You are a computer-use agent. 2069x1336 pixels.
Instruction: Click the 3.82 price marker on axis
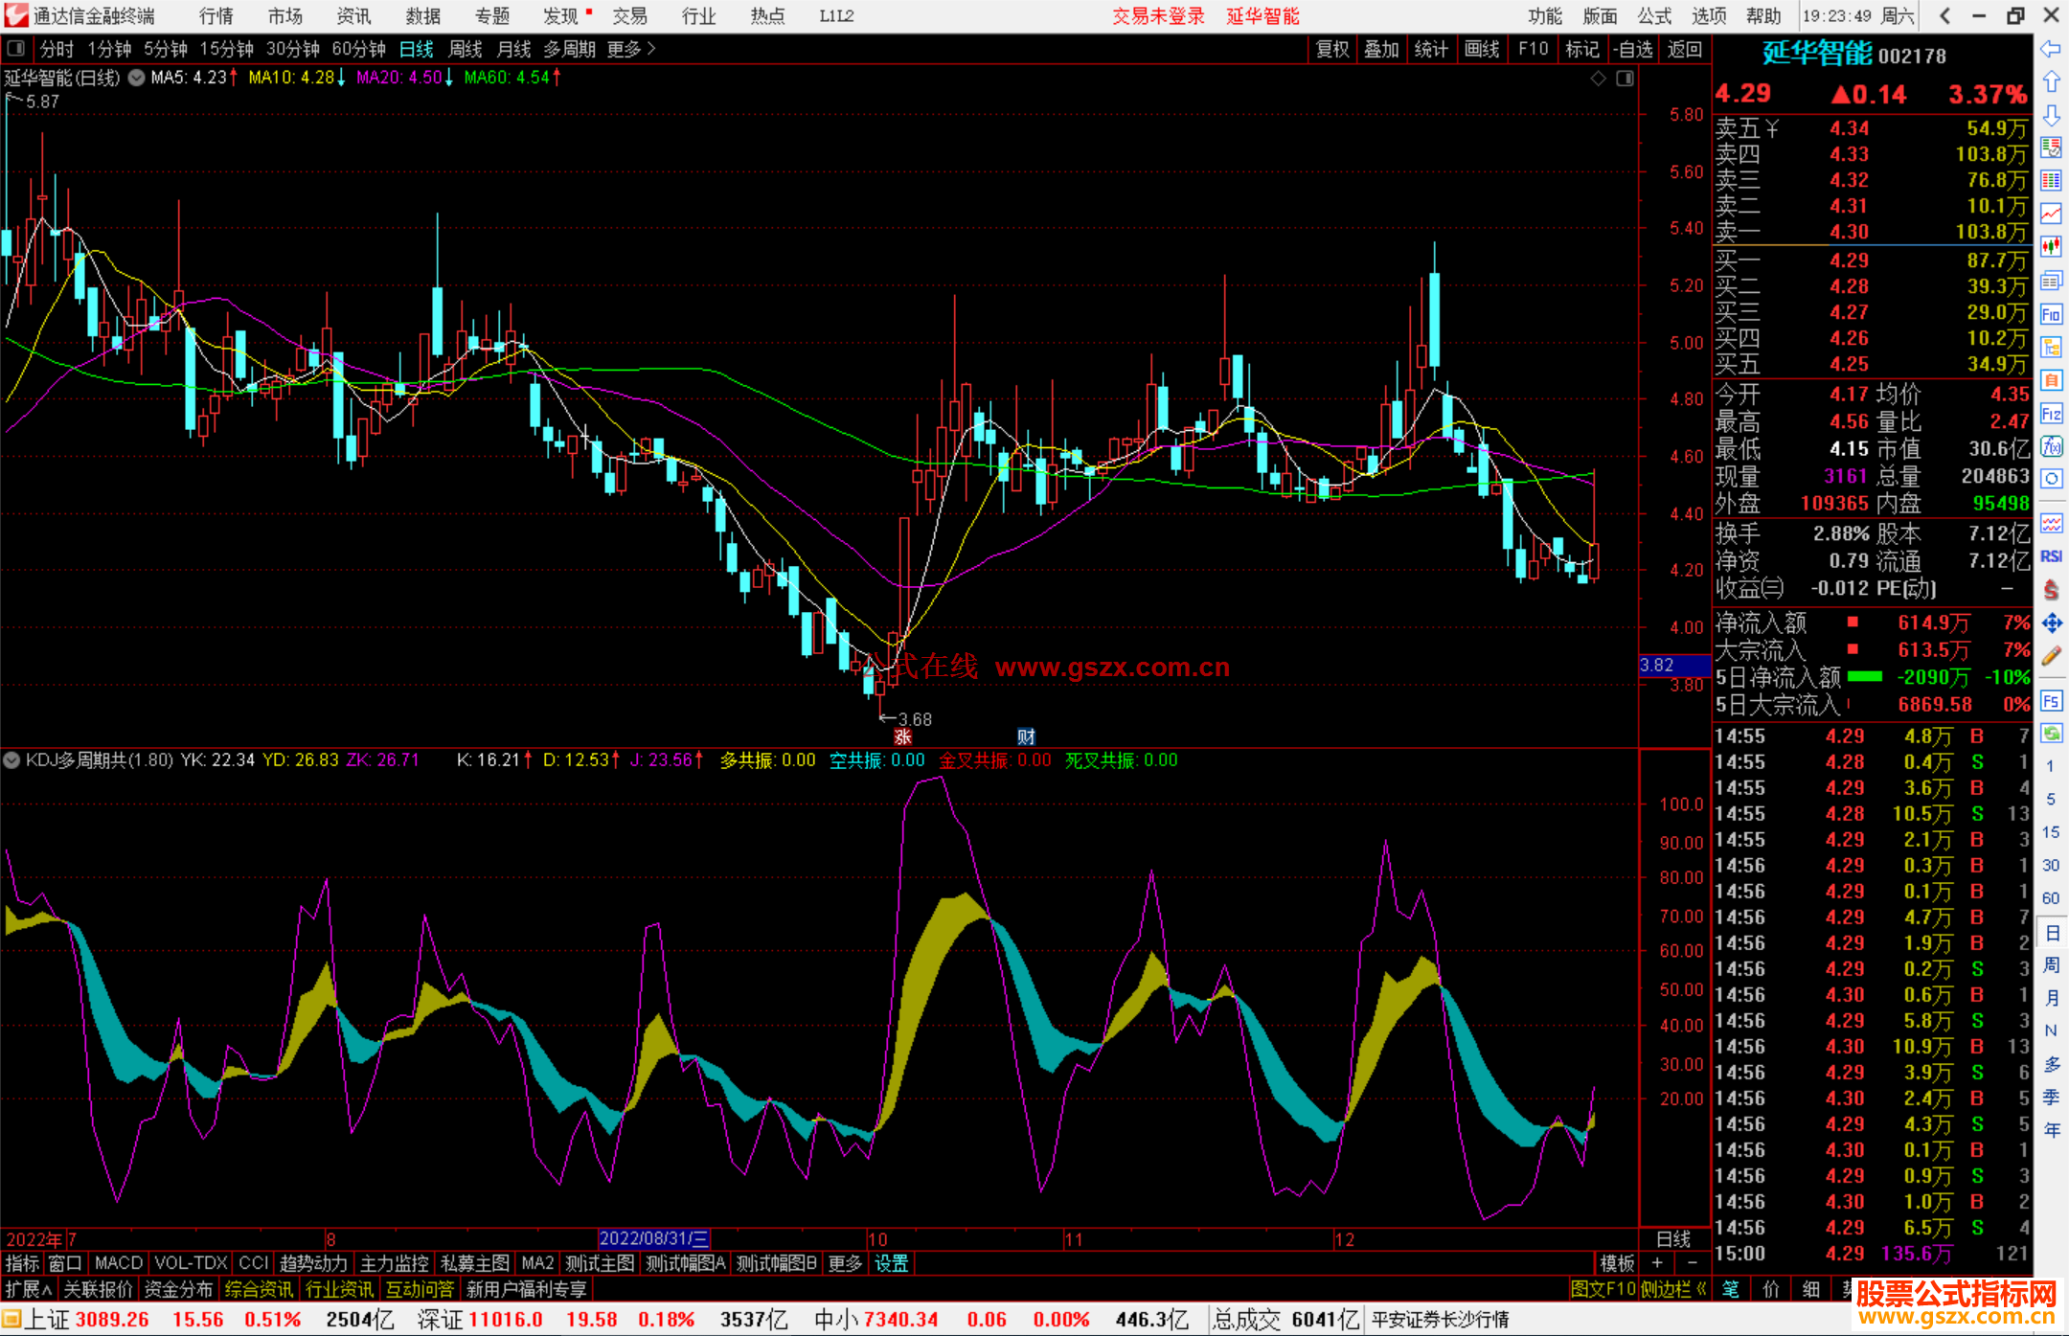pyautogui.click(x=1674, y=665)
